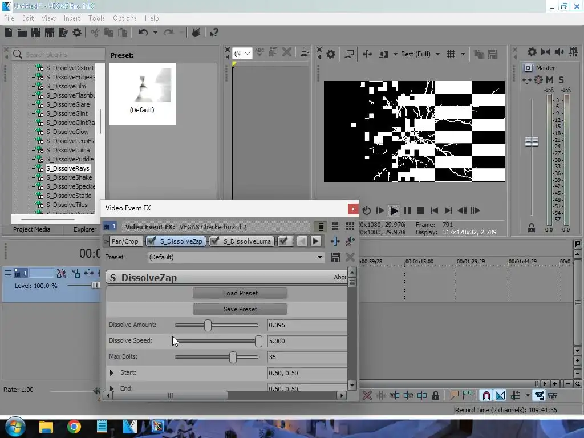Click the Save Preset button
This screenshot has width=584, height=438.
click(x=240, y=309)
